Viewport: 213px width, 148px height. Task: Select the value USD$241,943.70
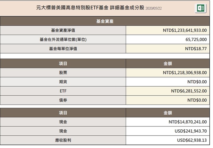[191, 131]
